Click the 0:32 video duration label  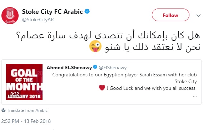[x=15, y=94]
